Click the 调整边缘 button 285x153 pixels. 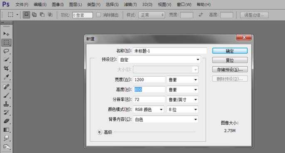(x=254, y=15)
